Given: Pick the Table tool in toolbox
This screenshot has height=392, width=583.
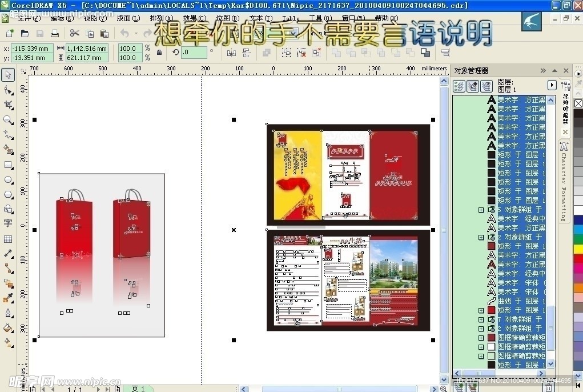Looking at the screenshot, I should (x=8, y=239).
